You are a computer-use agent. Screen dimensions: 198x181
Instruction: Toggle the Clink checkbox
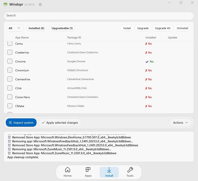pyautogui.click(x=10, y=88)
